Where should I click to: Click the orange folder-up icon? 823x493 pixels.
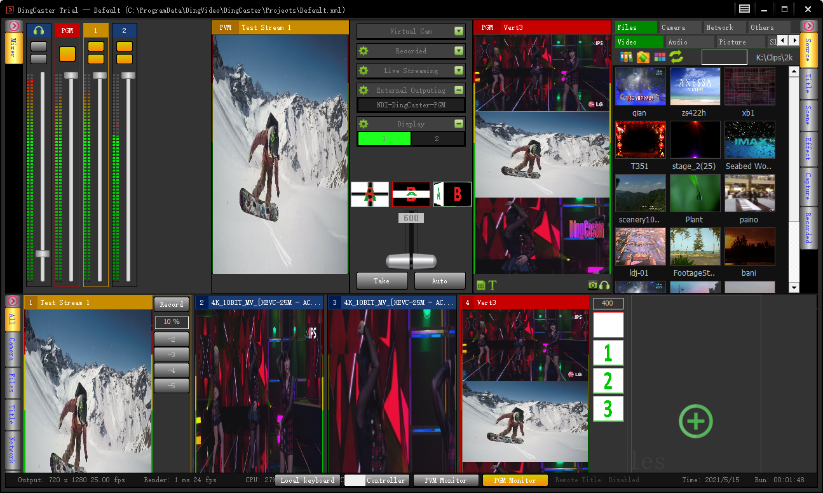pyautogui.click(x=643, y=57)
